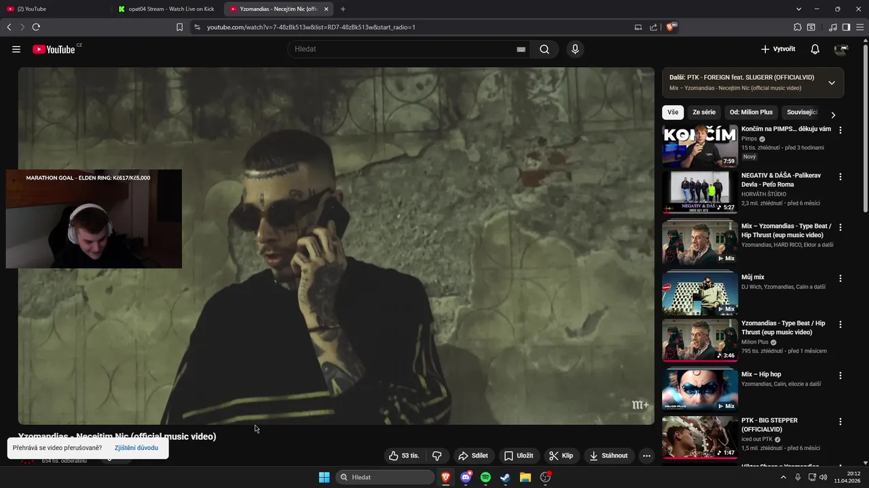
Task: Go back in browser history
Action: pos(9,27)
